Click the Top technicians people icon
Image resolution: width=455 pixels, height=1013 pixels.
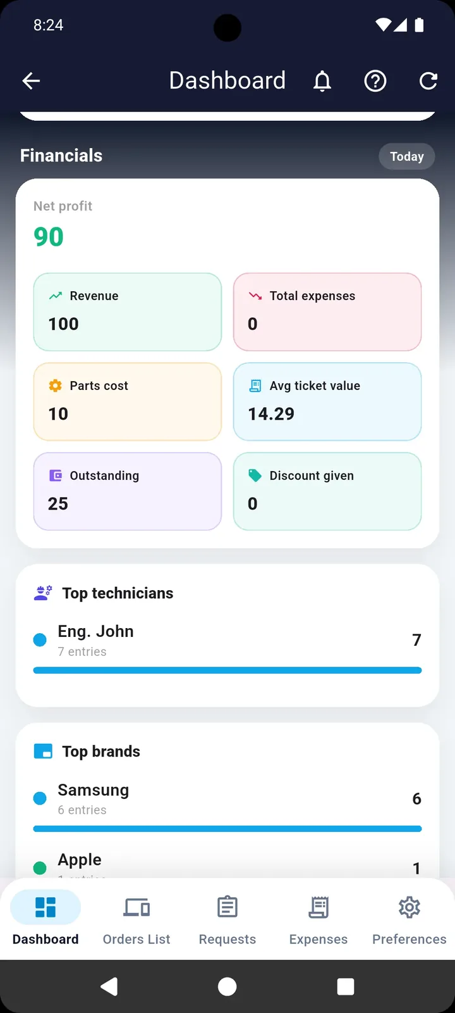coord(43,593)
